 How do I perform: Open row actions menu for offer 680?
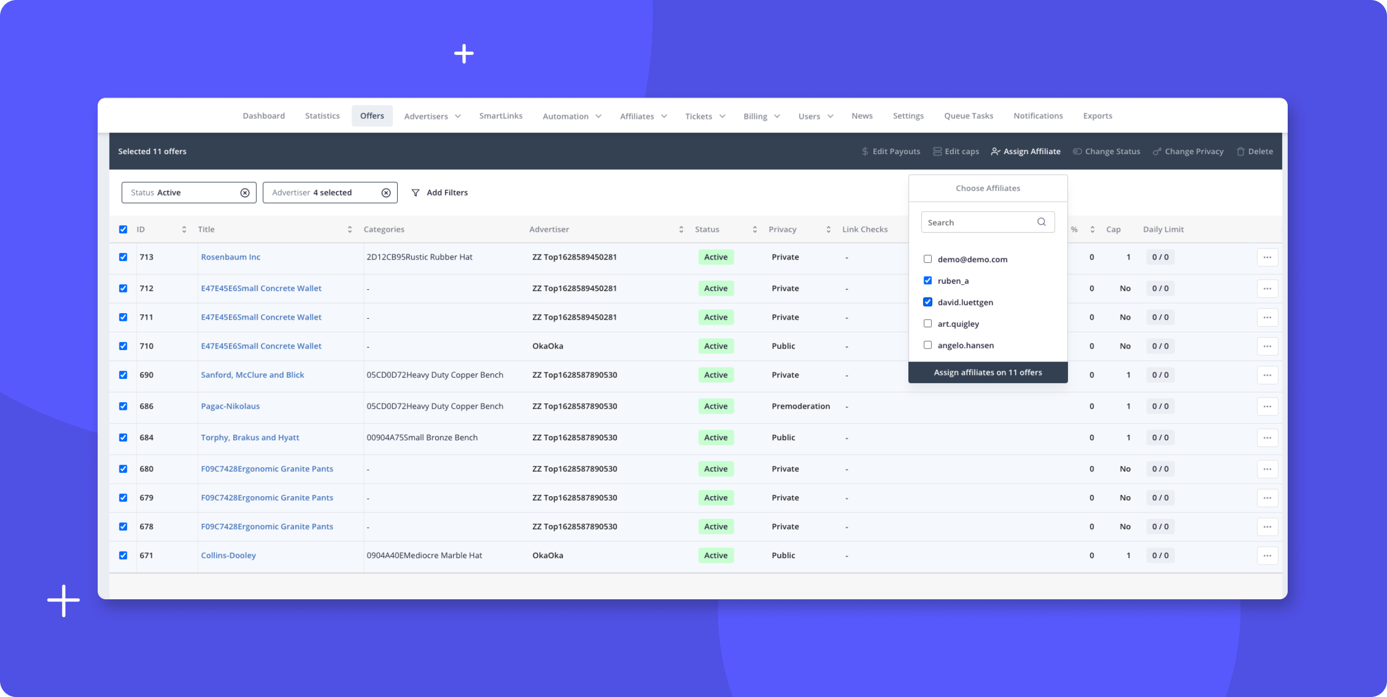tap(1267, 469)
